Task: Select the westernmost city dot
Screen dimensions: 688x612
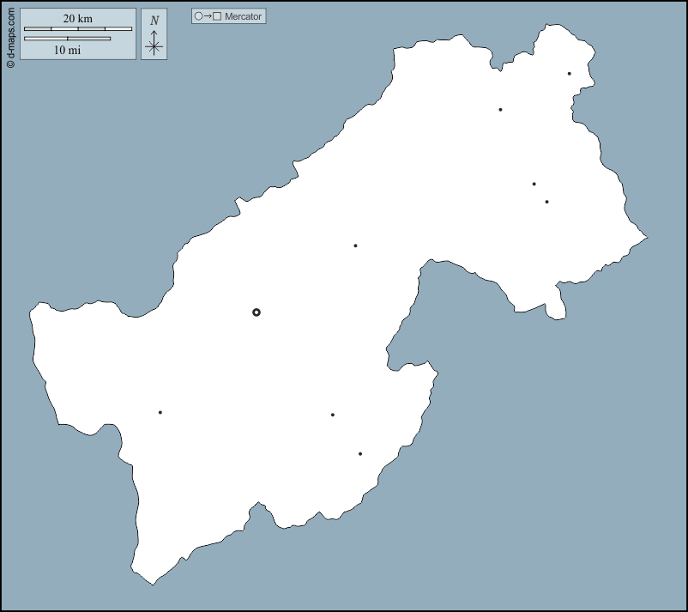Action: pyautogui.click(x=160, y=413)
